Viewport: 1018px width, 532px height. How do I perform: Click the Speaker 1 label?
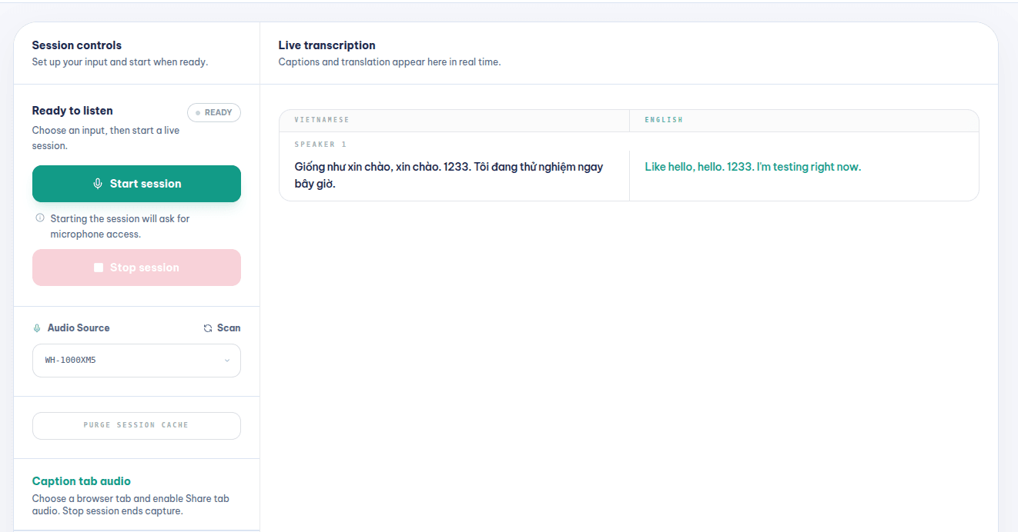pyautogui.click(x=320, y=145)
